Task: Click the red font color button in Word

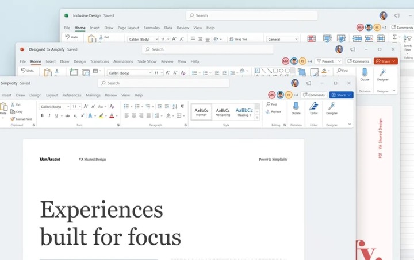Action: pos(112,115)
